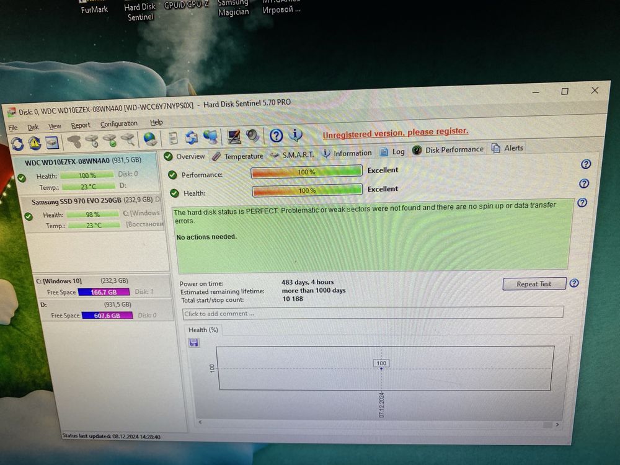Click the Samsung Magician desktop shortcut label
Viewport: 620px width, 465px height.
tap(234, 8)
